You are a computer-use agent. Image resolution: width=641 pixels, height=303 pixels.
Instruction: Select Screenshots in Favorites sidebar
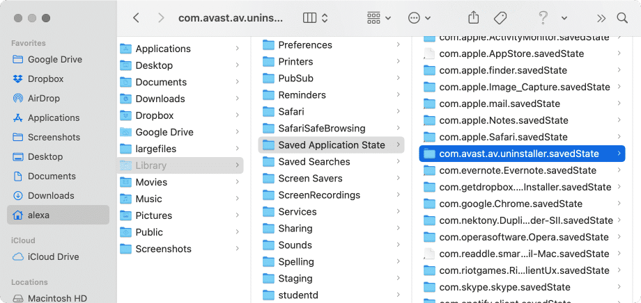(58, 138)
